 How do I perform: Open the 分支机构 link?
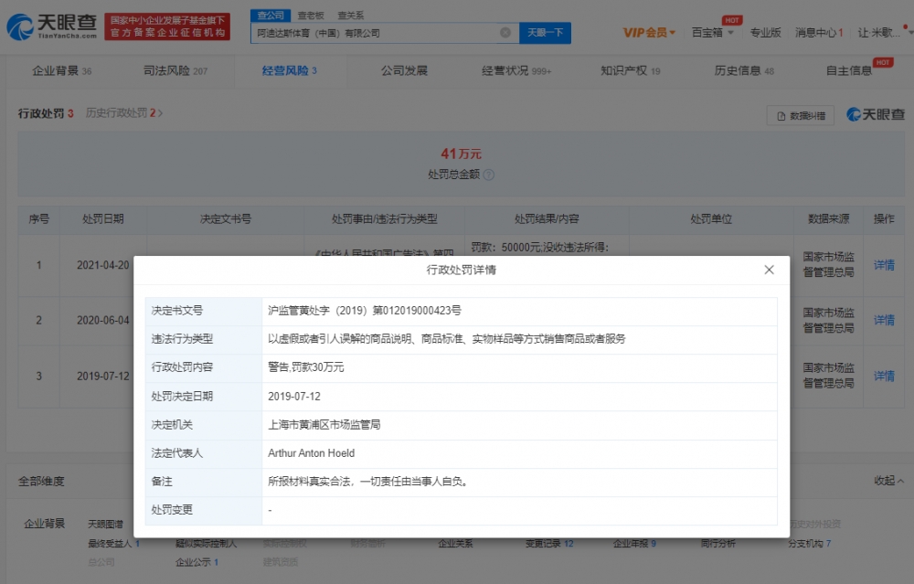tap(810, 543)
